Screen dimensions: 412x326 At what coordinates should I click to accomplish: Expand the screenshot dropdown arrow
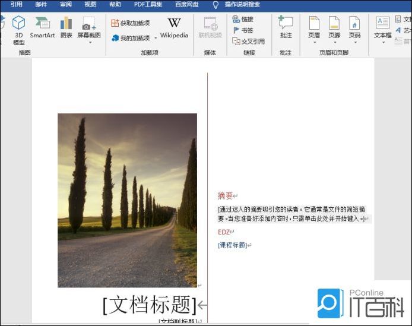click(90, 42)
